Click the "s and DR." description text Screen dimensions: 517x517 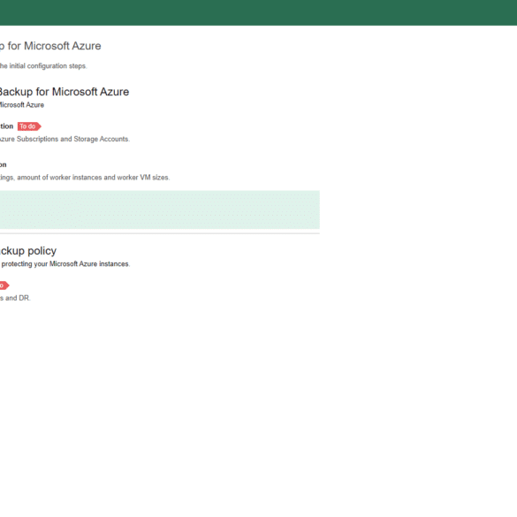[x=15, y=298]
